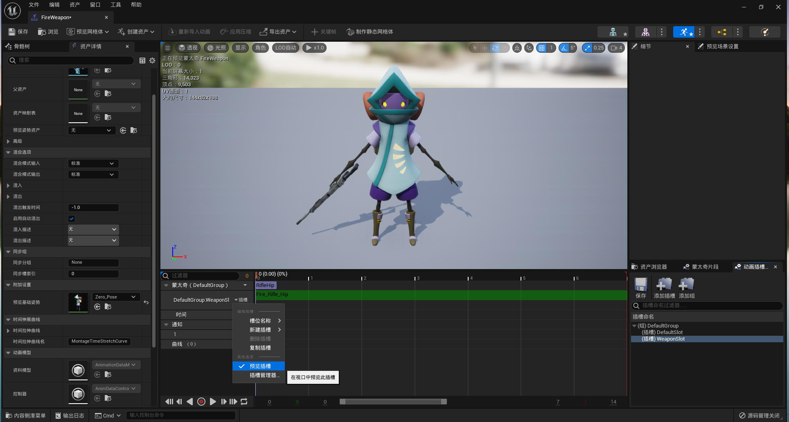
Task: Toggle the loop playback button
Action: pos(244,402)
